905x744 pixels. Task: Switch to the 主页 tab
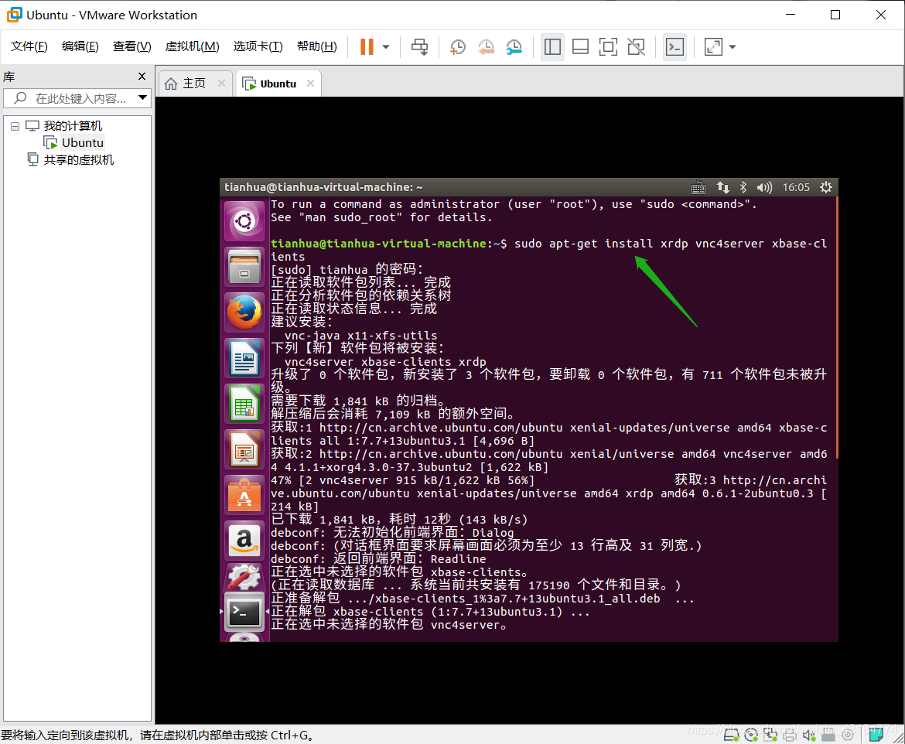[194, 84]
